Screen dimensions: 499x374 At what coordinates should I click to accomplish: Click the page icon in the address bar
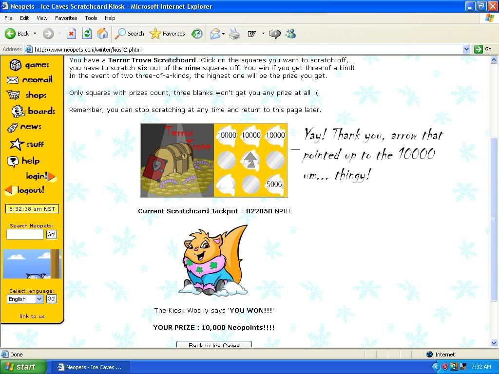(x=29, y=49)
